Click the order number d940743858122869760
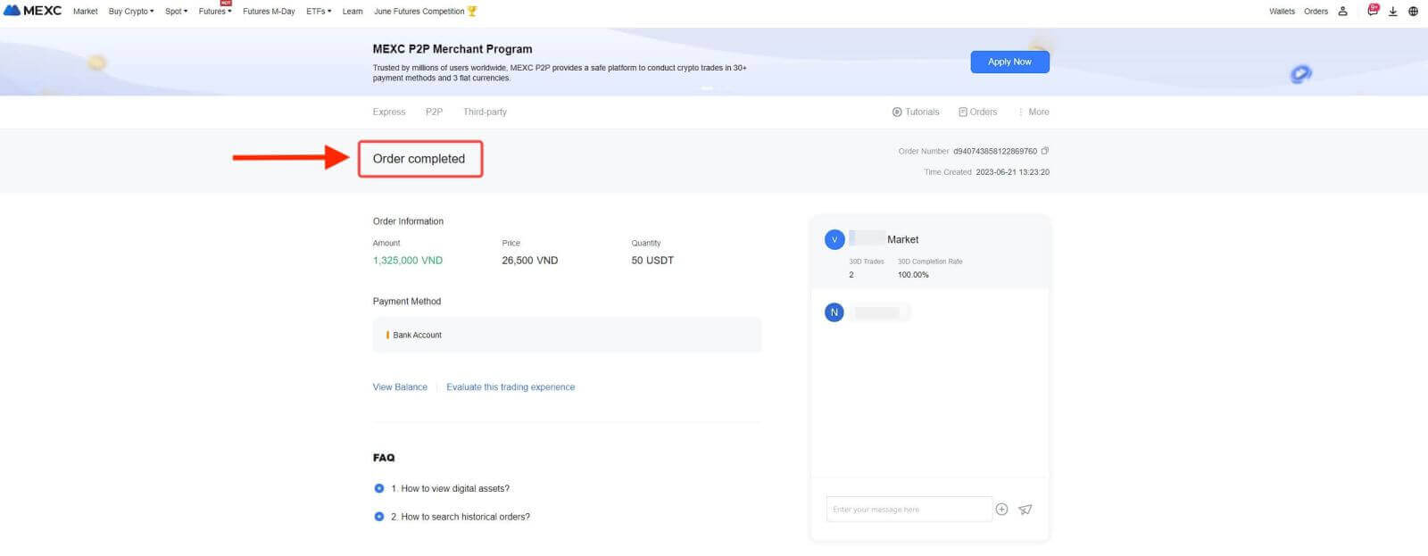 click(x=995, y=151)
